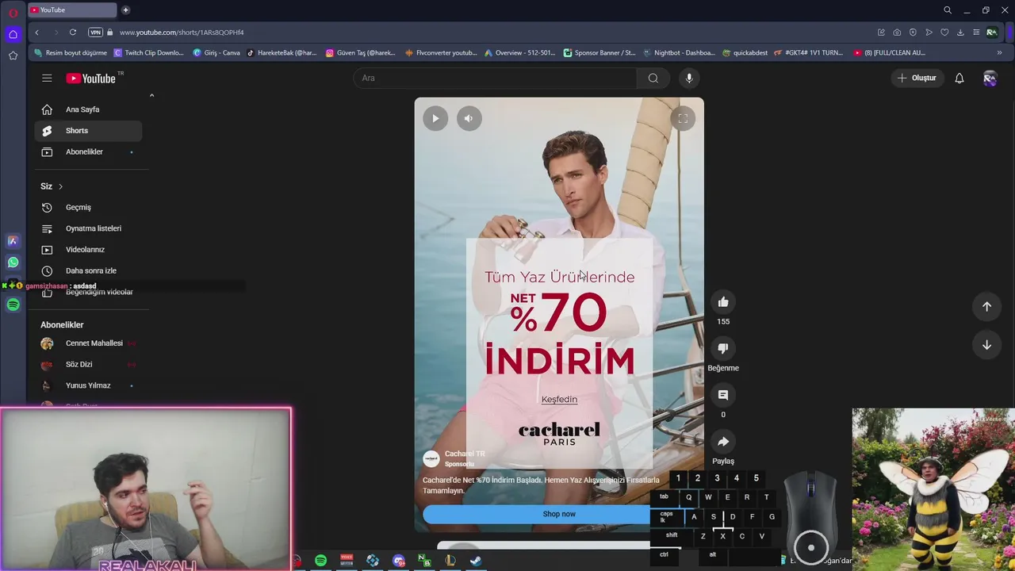Collapse the sidebar with top caret arrow
Image resolution: width=1015 pixels, height=571 pixels.
point(151,96)
